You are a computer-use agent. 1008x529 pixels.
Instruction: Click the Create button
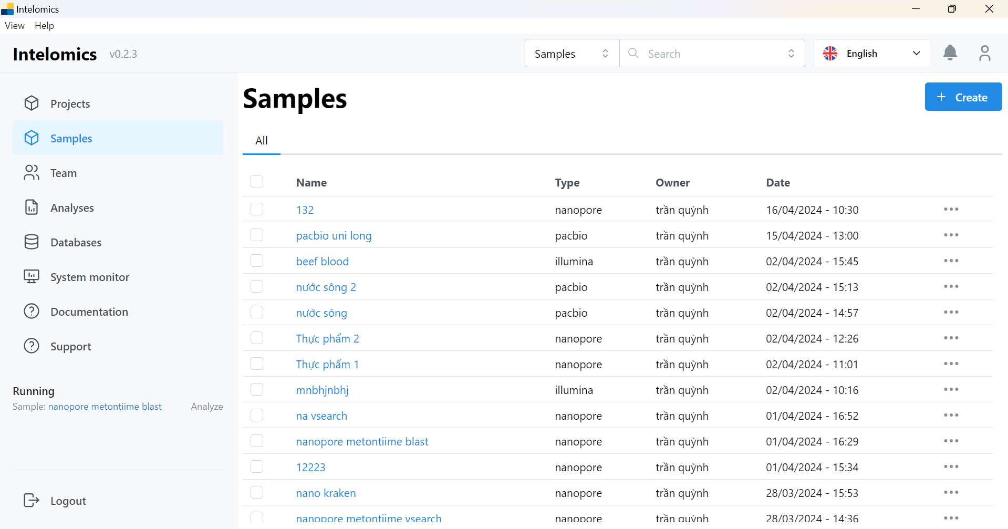click(x=963, y=97)
